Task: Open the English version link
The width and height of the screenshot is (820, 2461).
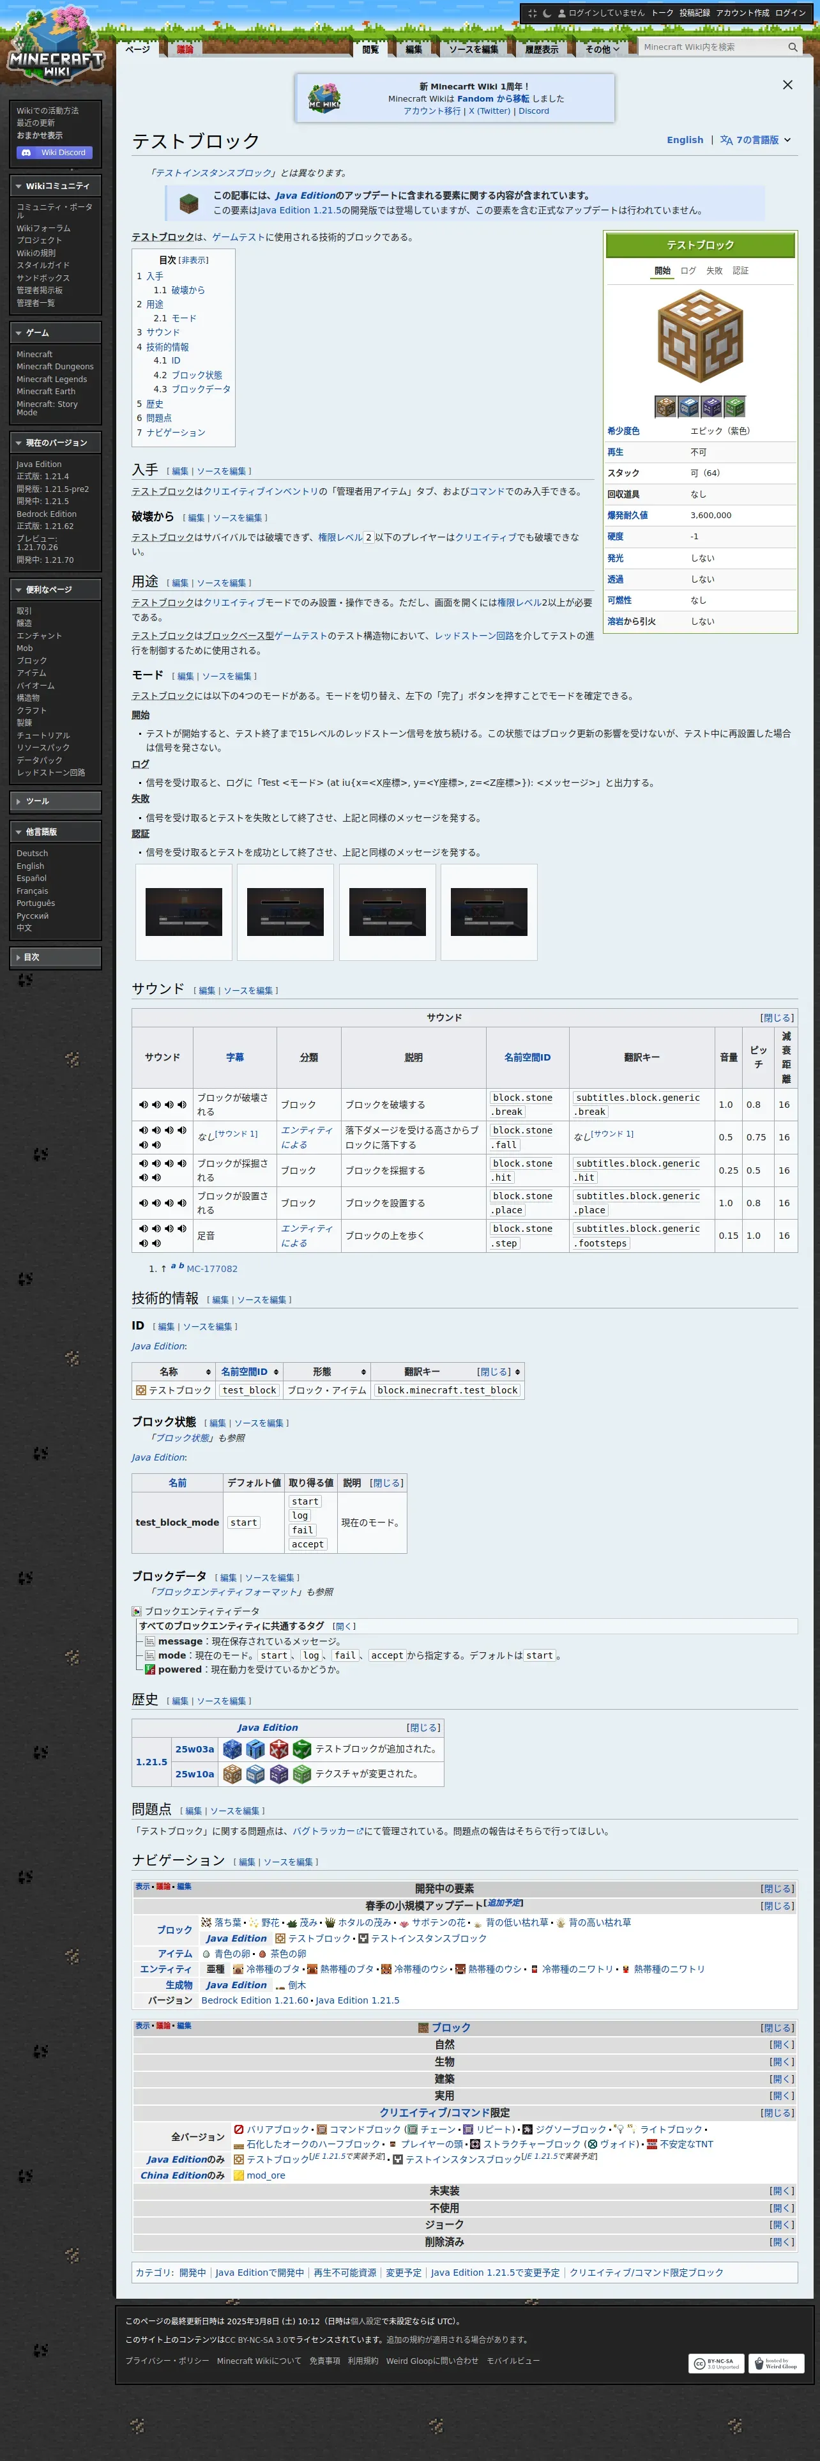Action: (685, 141)
